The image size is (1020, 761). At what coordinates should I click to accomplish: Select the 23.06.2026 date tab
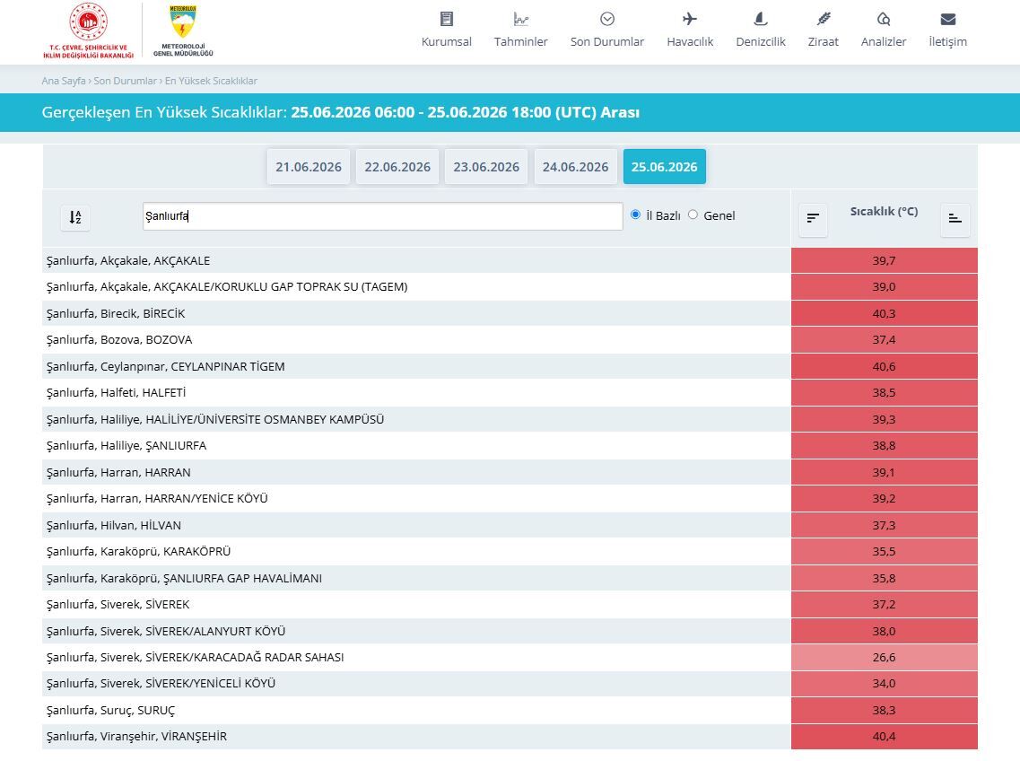486,167
